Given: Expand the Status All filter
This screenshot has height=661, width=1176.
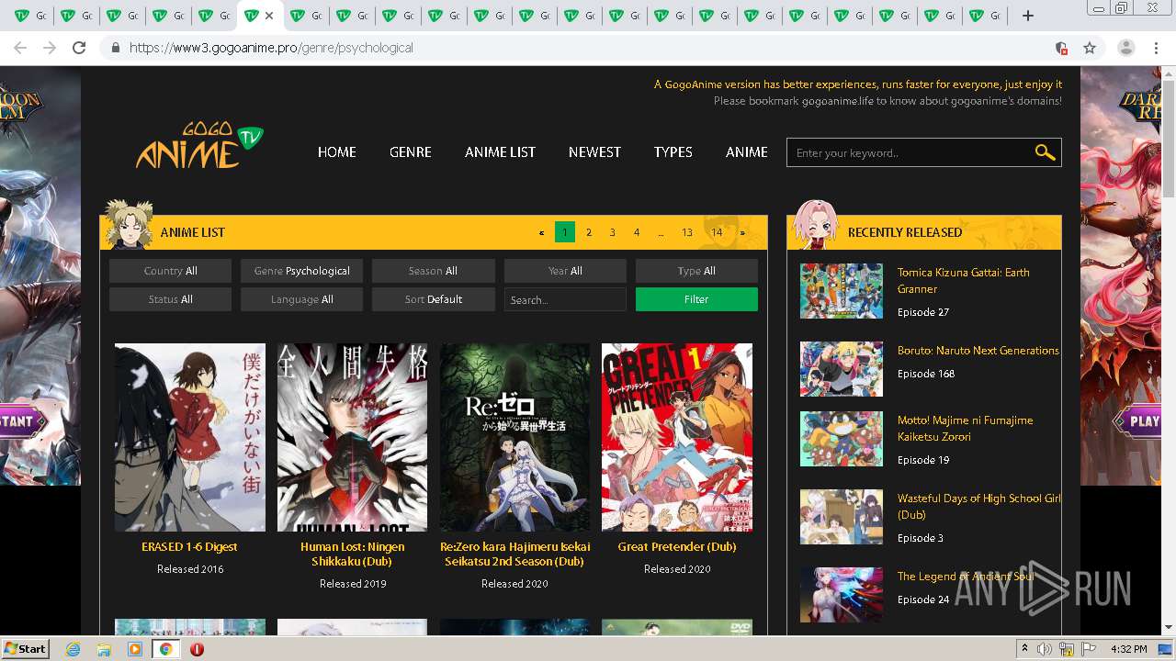Looking at the screenshot, I should (170, 299).
